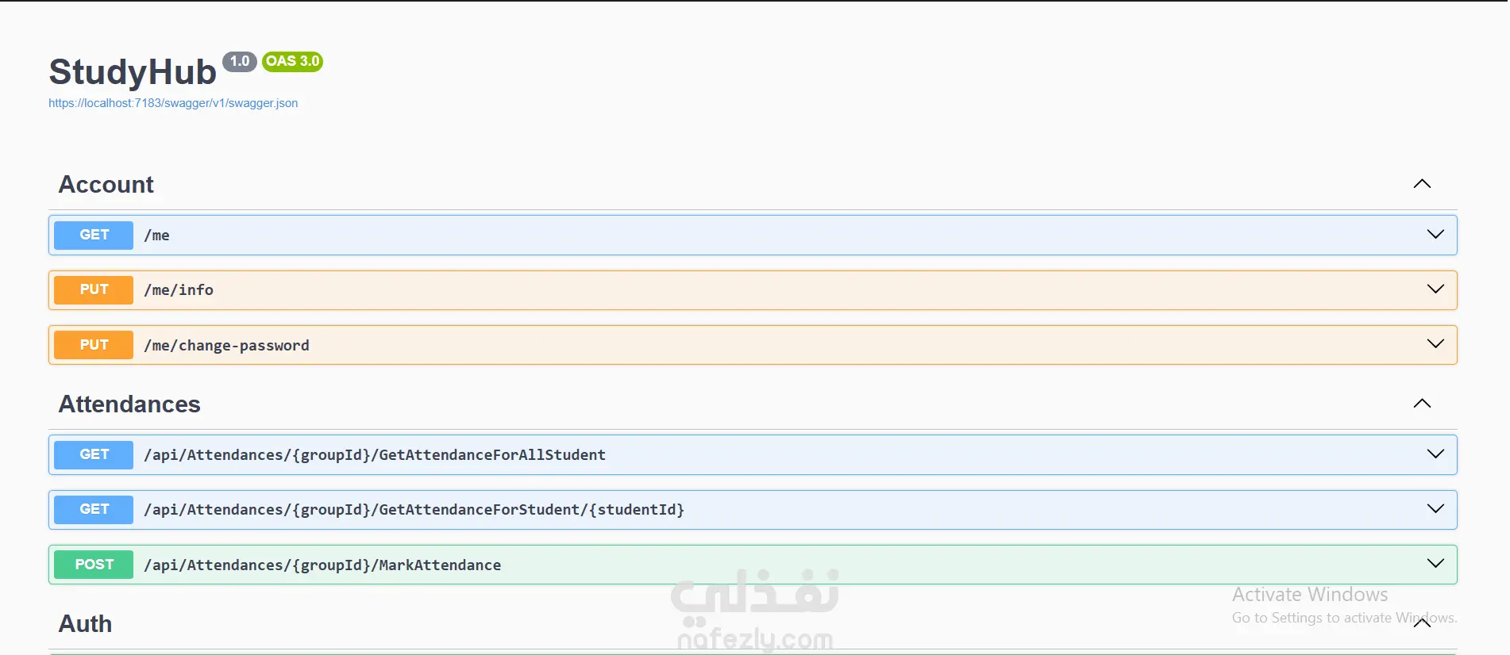Collapse the Attendances section chevron
The width and height of the screenshot is (1510, 655).
pyautogui.click(x=1422, y=404)
